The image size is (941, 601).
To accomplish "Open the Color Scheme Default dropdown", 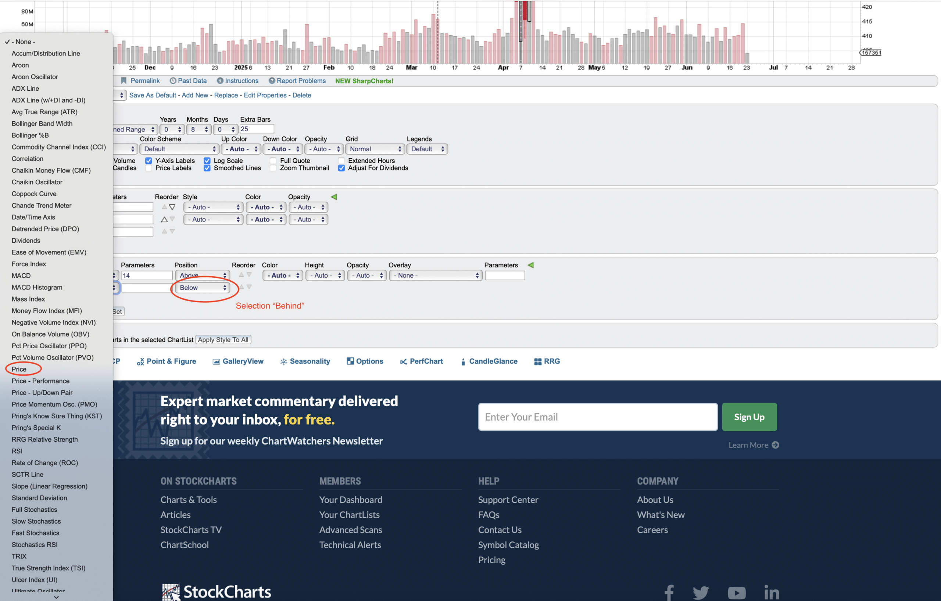I will coord(179,149).
